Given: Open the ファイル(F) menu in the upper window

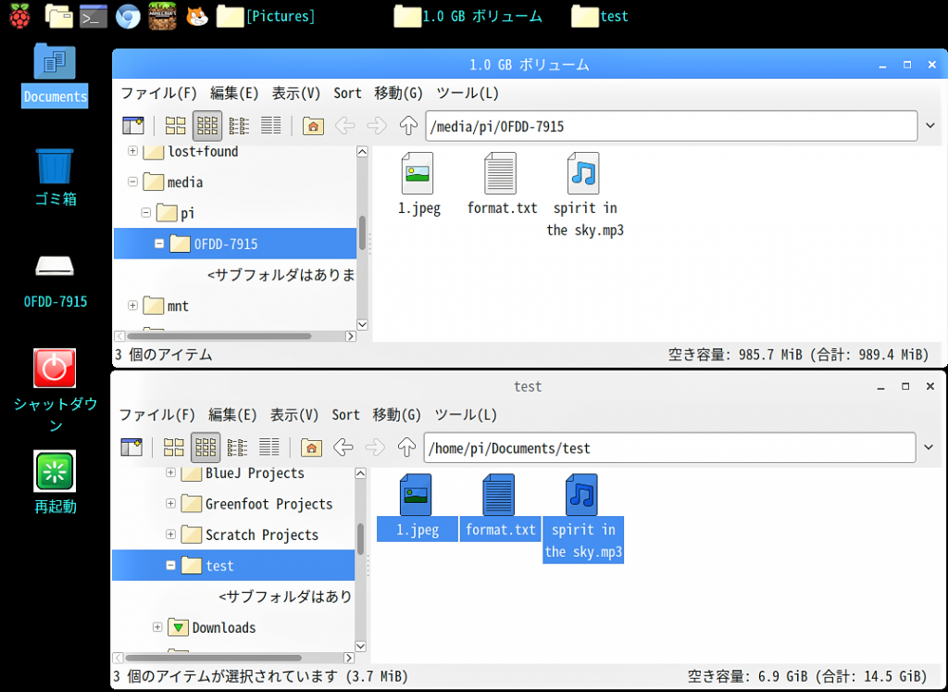Looking at the screenshot, I should [x=159, y=93].
